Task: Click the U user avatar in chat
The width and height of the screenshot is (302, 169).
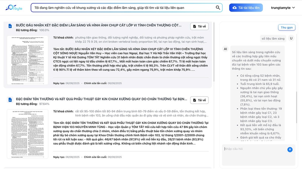Action: (291, 38)
